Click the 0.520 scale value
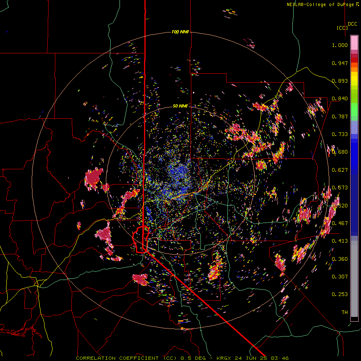 coord(340,206)
